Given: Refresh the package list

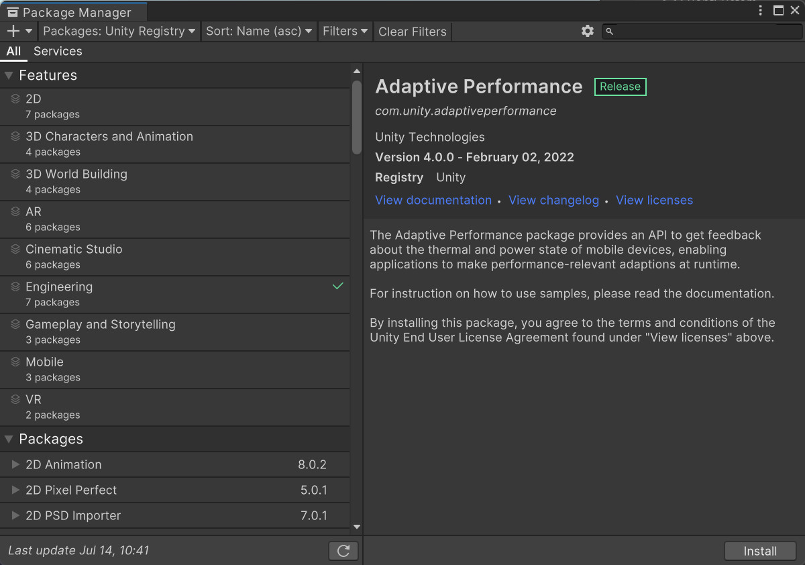Looking at the screenshot, I should click(343, 551).
